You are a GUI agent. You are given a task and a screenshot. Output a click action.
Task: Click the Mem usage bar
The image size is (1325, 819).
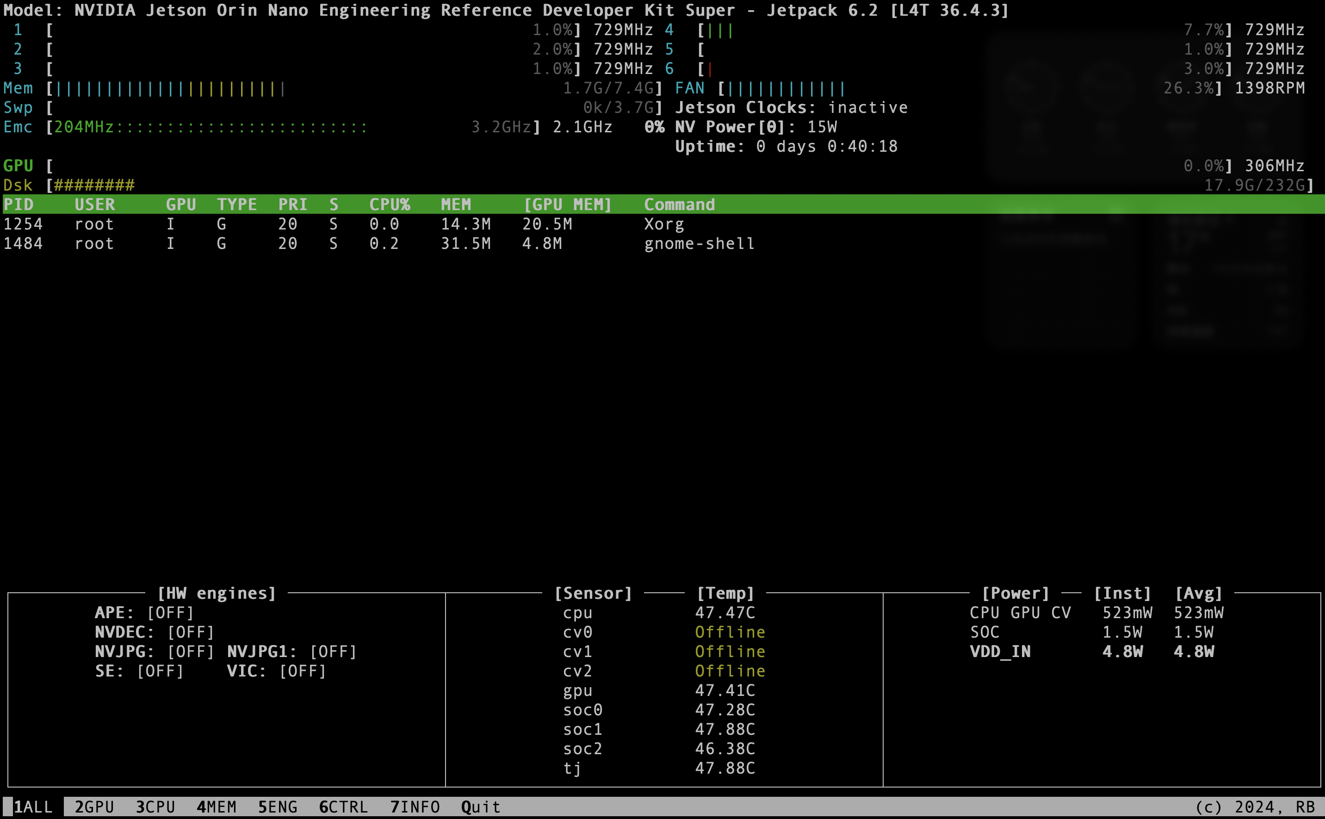355,88
